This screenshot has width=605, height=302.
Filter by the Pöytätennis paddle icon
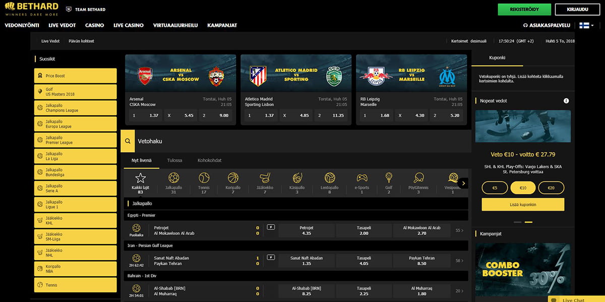[418, 178]
